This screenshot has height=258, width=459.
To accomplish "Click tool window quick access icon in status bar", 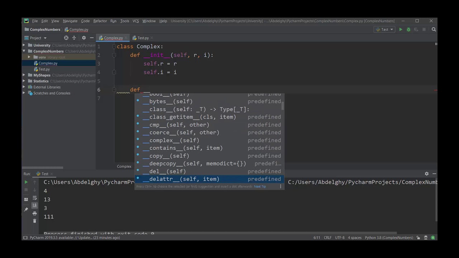I will click(25, 238).
